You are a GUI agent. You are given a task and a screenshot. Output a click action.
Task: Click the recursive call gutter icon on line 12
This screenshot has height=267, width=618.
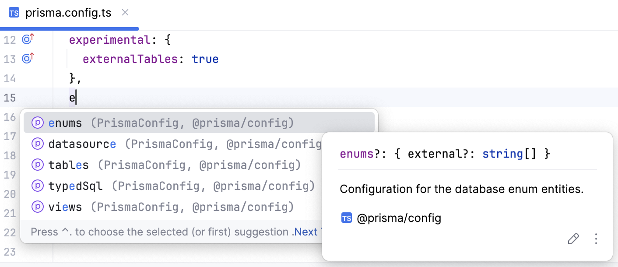pyautogui.click(x=27, y=39)
